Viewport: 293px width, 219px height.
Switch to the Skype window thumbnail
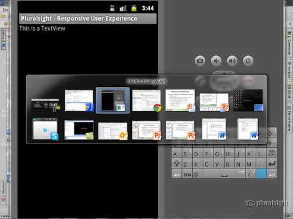point(45,130)
